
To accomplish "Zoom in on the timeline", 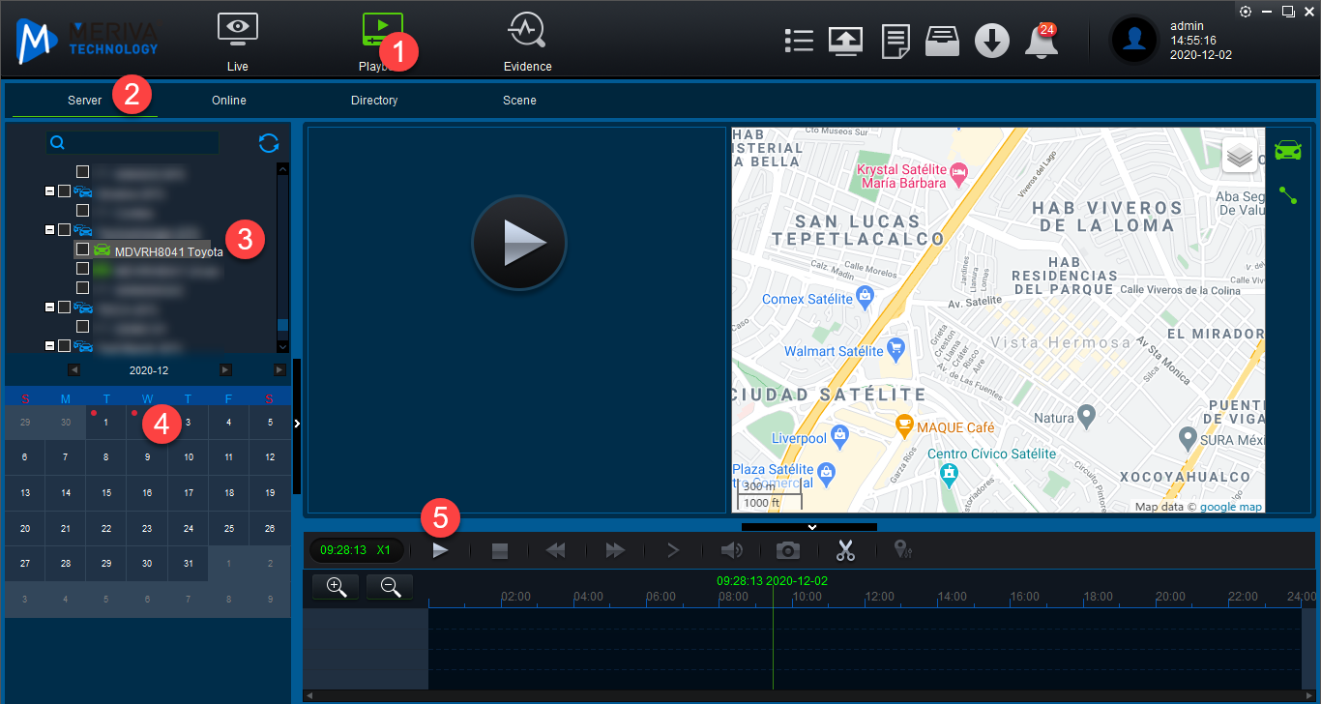I will tap(337, 586).
